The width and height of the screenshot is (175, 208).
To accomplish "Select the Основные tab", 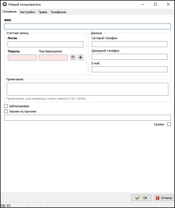I will click(10, 12).
